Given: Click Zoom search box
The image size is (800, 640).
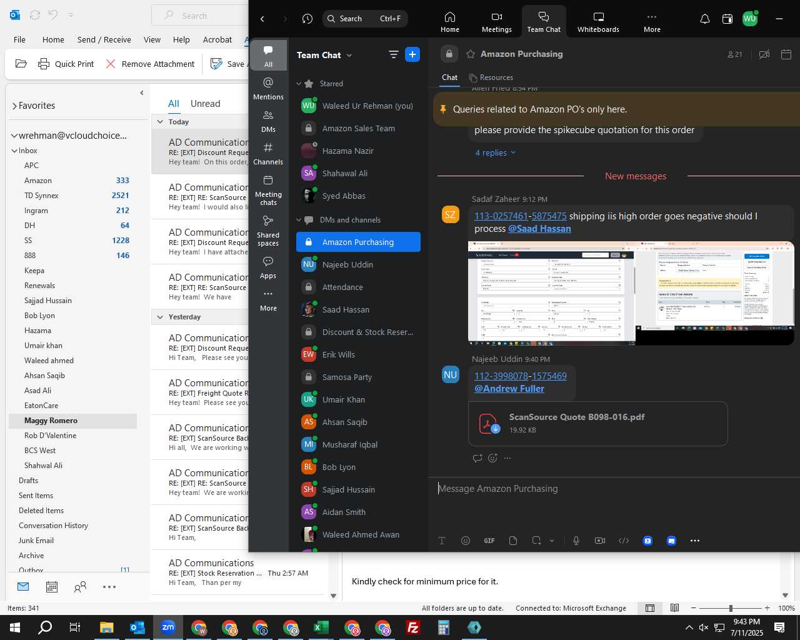Looking at the screenshot, I should [365, 19].
